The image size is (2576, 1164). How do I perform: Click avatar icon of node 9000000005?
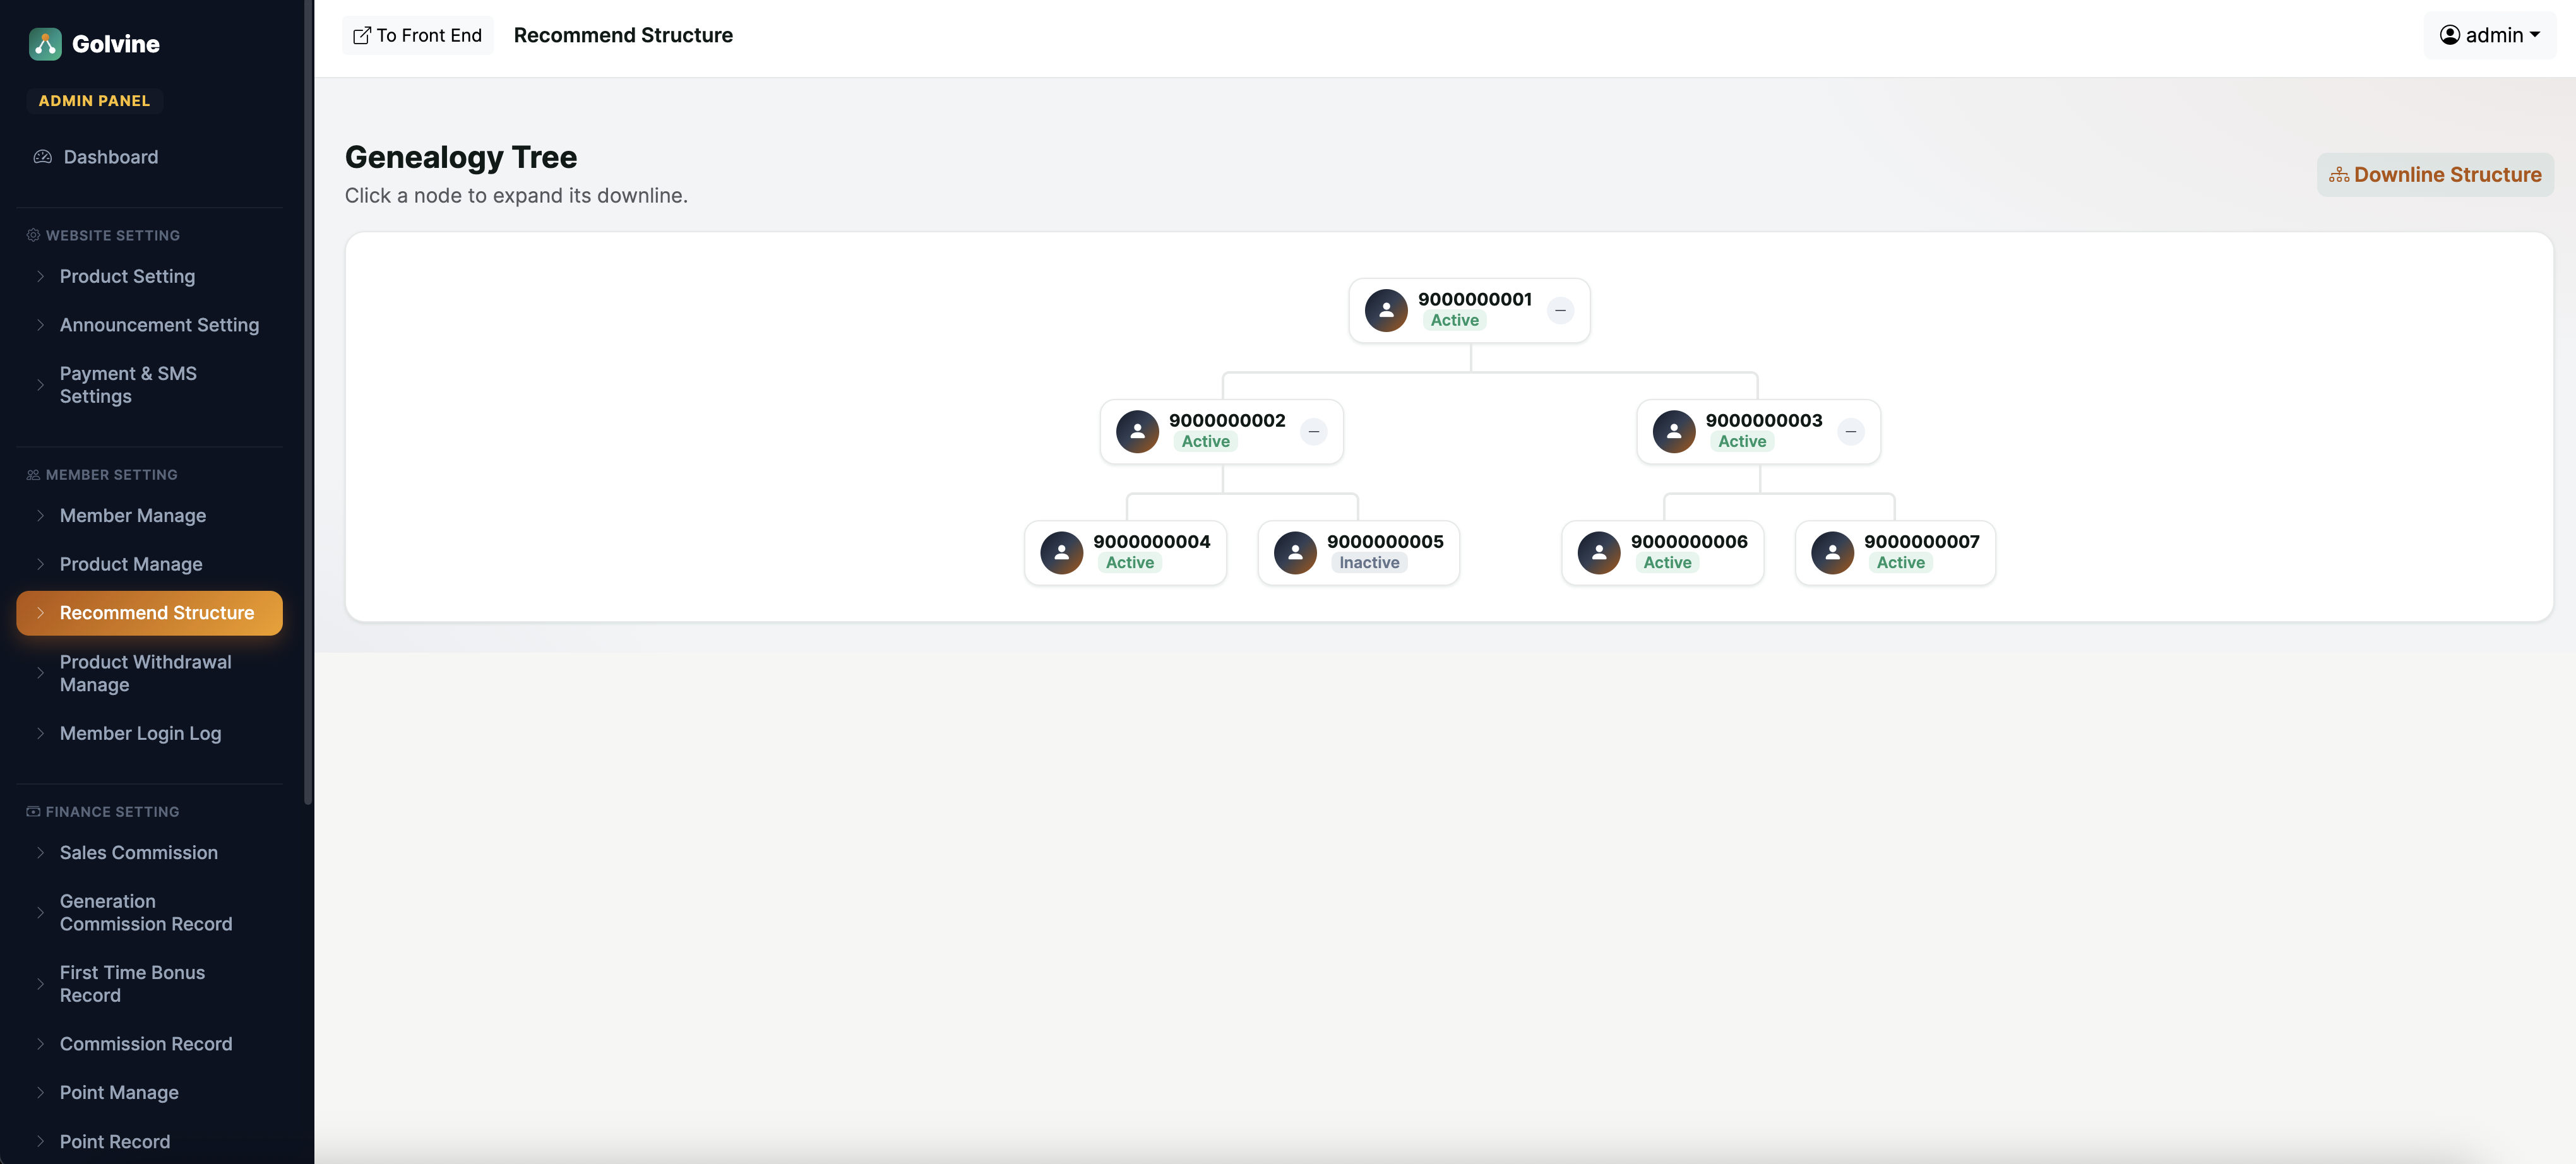tap(1295, 552)
